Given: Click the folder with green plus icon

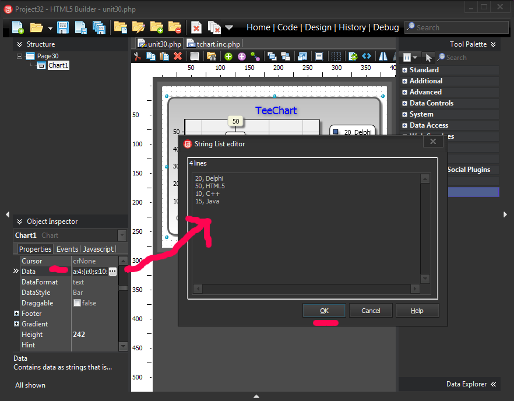Looking at the screenshot, I should (x=156, y=27).
